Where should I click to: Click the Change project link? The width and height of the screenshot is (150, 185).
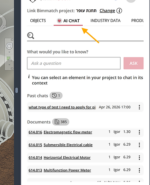107,11
